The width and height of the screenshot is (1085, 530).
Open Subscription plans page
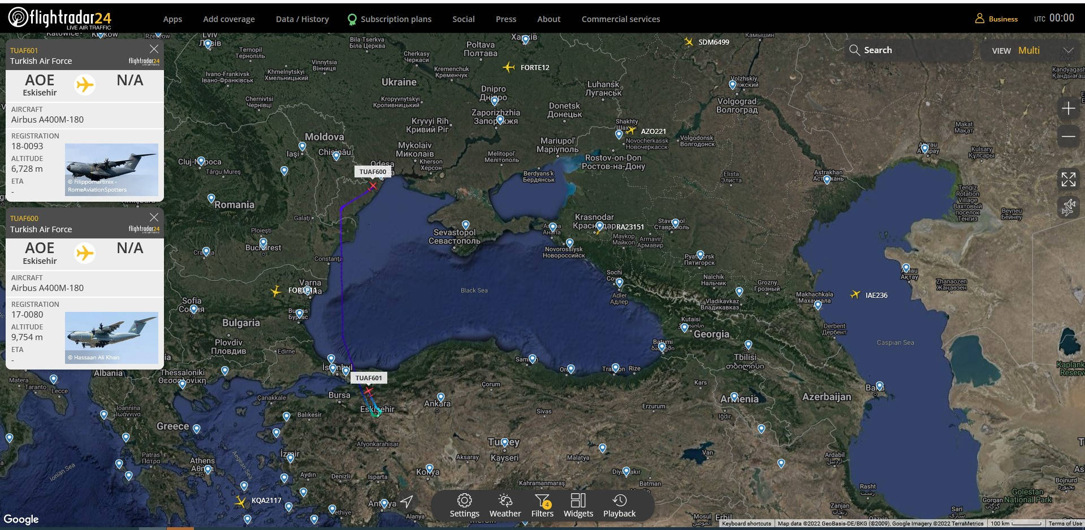tap(396, 19)
